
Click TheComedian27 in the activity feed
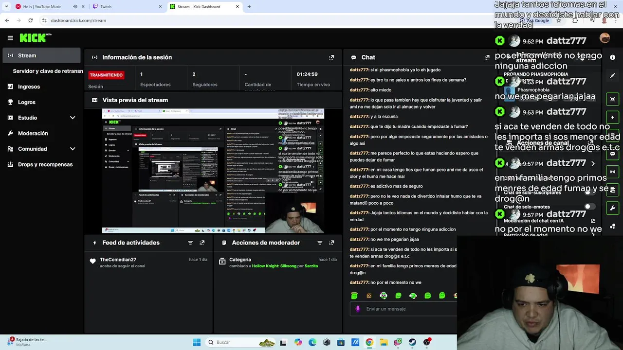[x=118, y=260]
